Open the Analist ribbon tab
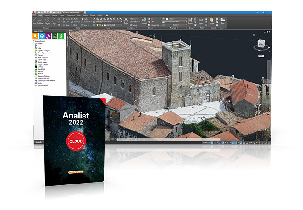The height and width of the screenshot is (210, 303). (100, 15)
